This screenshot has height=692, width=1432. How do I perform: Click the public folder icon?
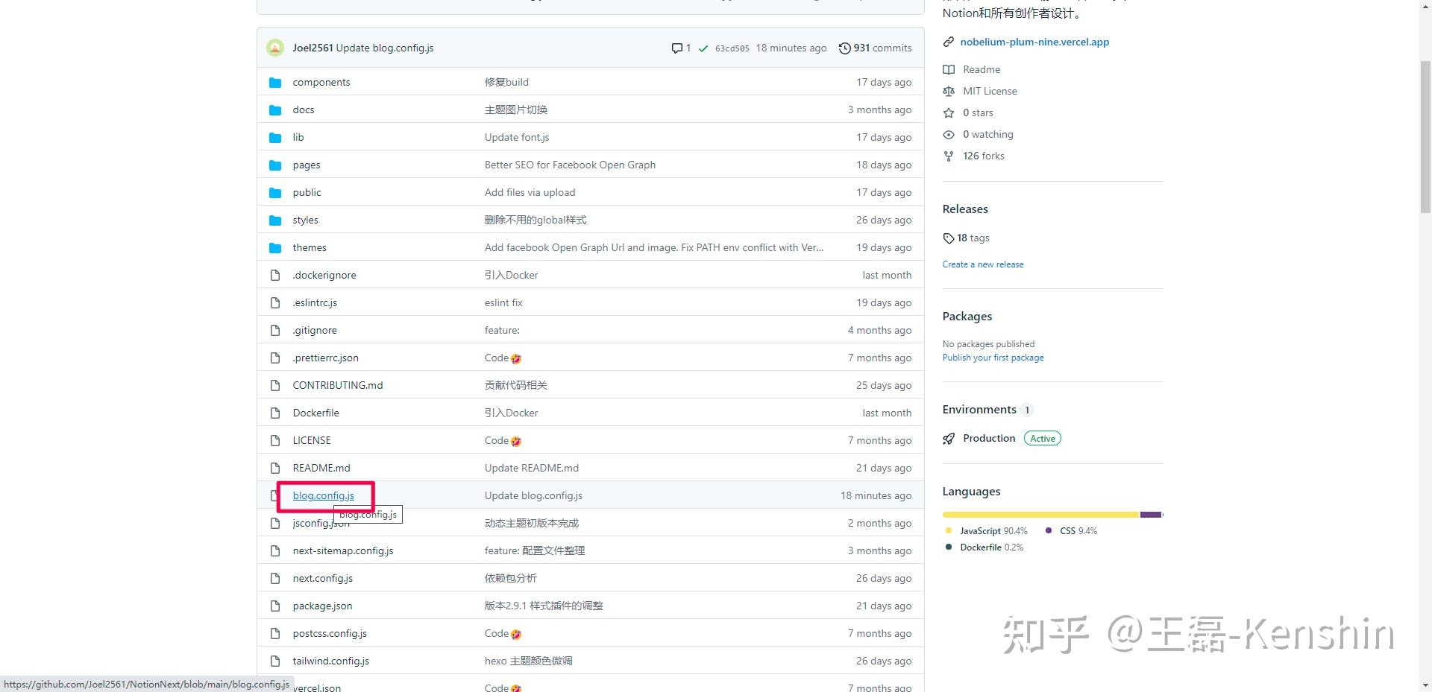tap(275, 192)
